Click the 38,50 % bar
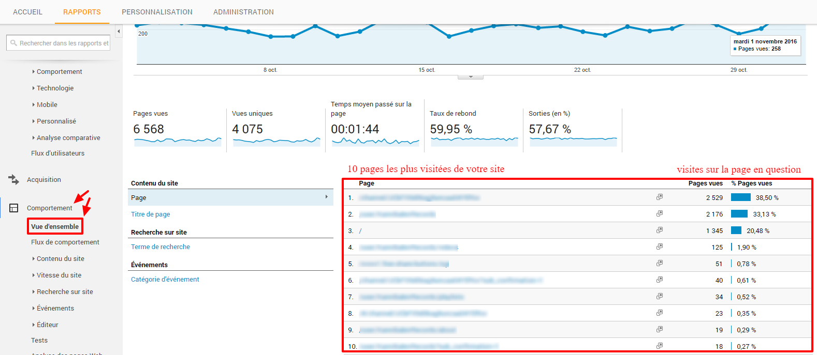Viewport: 817px width, 355px height. [x=741, y=197]
